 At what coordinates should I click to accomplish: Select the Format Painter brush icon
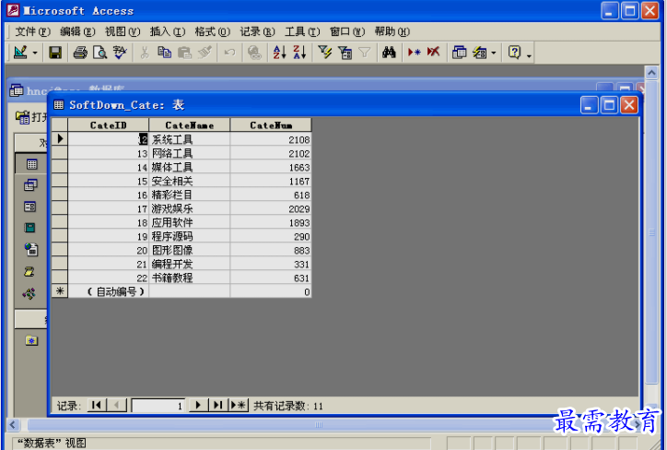(x=205, y=53)
